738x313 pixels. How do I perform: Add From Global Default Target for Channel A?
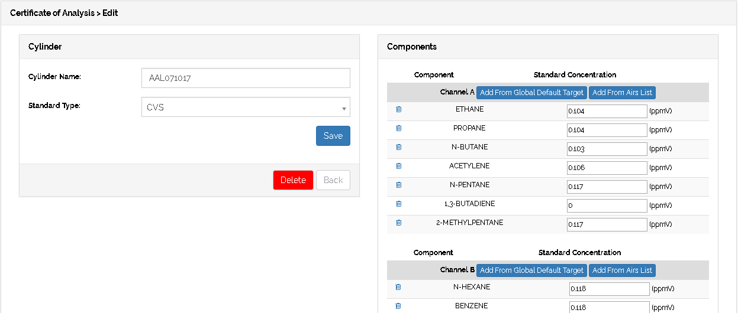coord(531,93)
